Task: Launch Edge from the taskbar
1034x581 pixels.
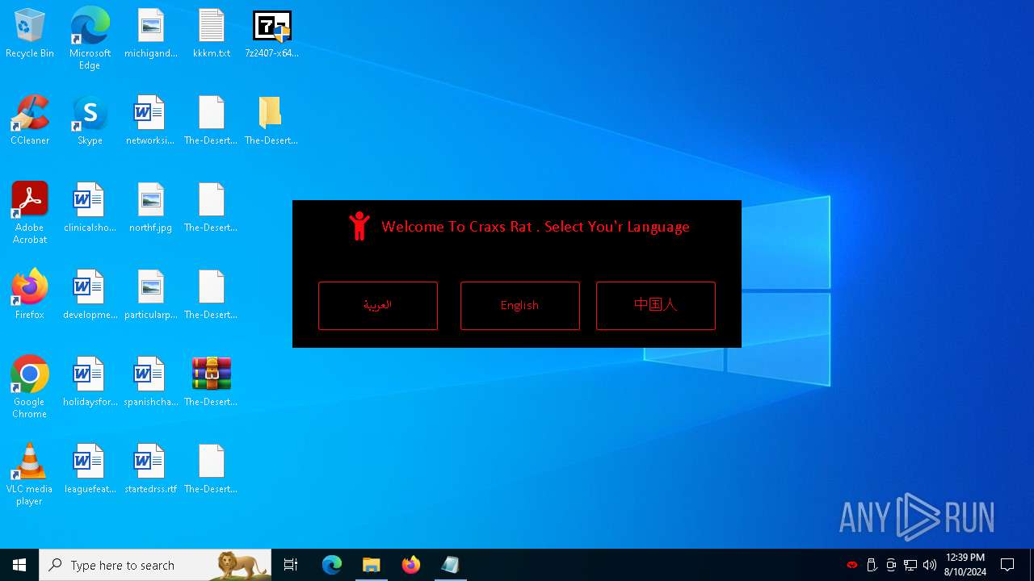Action: coord(332,565)
